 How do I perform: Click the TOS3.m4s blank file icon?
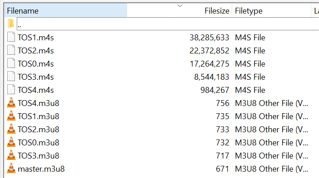pyautogui.click(x=11, y=77)
